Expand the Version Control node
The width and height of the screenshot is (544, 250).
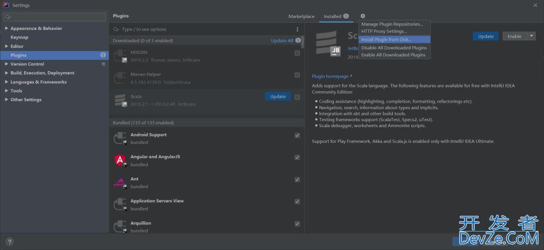click(x=7, y=64)
